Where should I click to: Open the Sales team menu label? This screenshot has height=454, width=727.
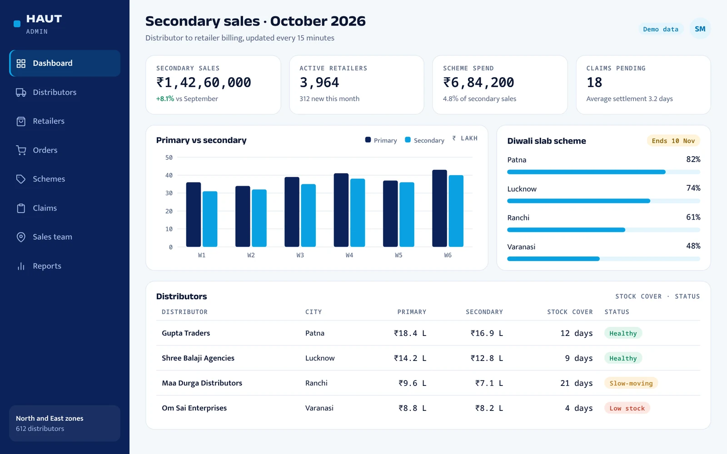pos(52,237)
